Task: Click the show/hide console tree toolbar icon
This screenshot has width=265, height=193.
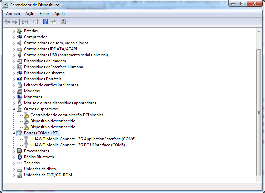Action: click(x=25, y=22)
